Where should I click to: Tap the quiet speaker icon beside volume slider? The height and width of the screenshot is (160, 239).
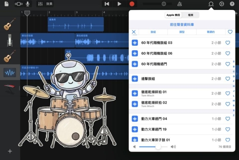coord(134,147)
